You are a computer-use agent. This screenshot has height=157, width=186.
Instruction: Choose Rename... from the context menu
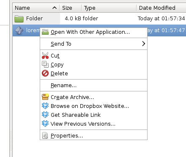coord(63,85)
